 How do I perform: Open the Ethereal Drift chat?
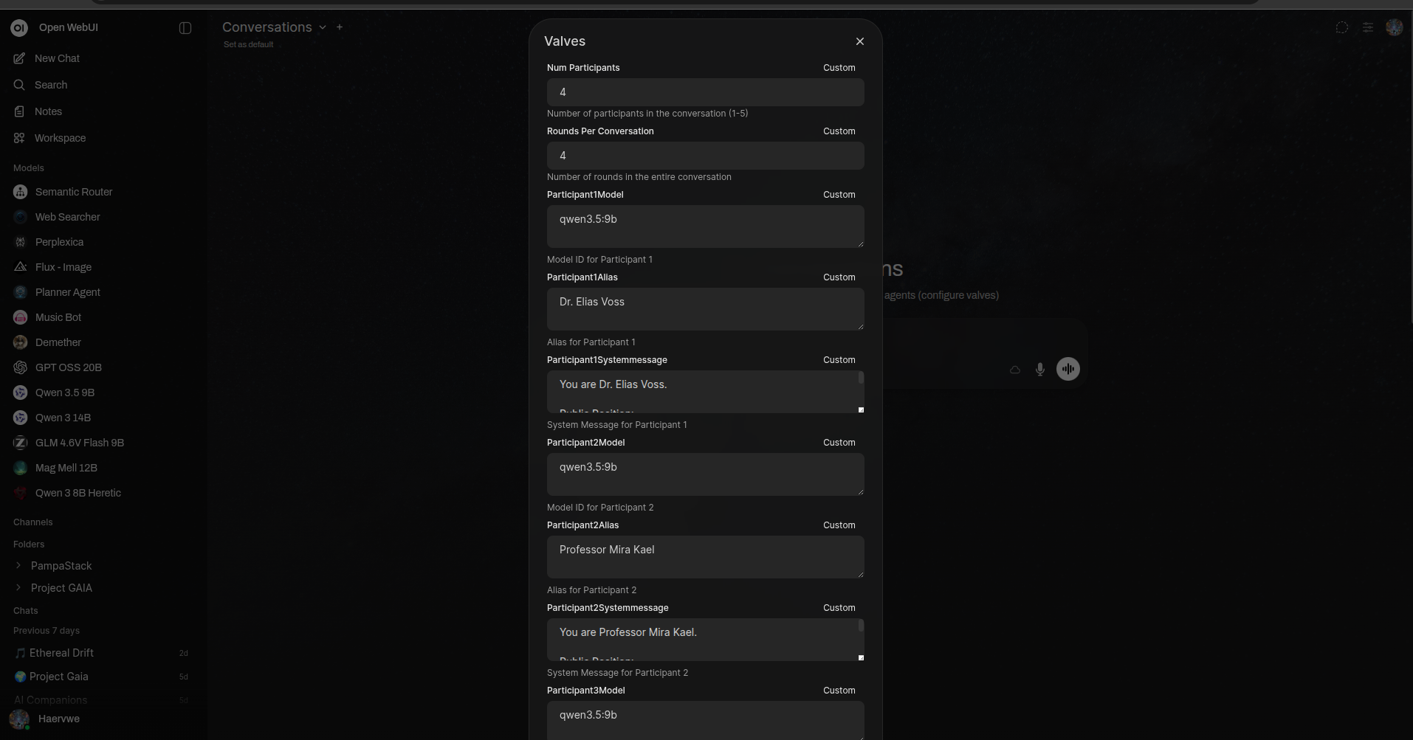(x=61, y=653)
